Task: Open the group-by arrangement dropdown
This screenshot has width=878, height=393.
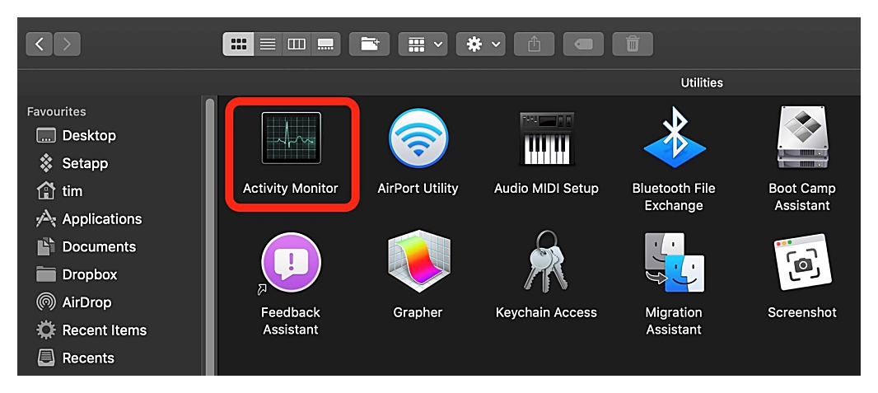Action: (x=423, y=44)
